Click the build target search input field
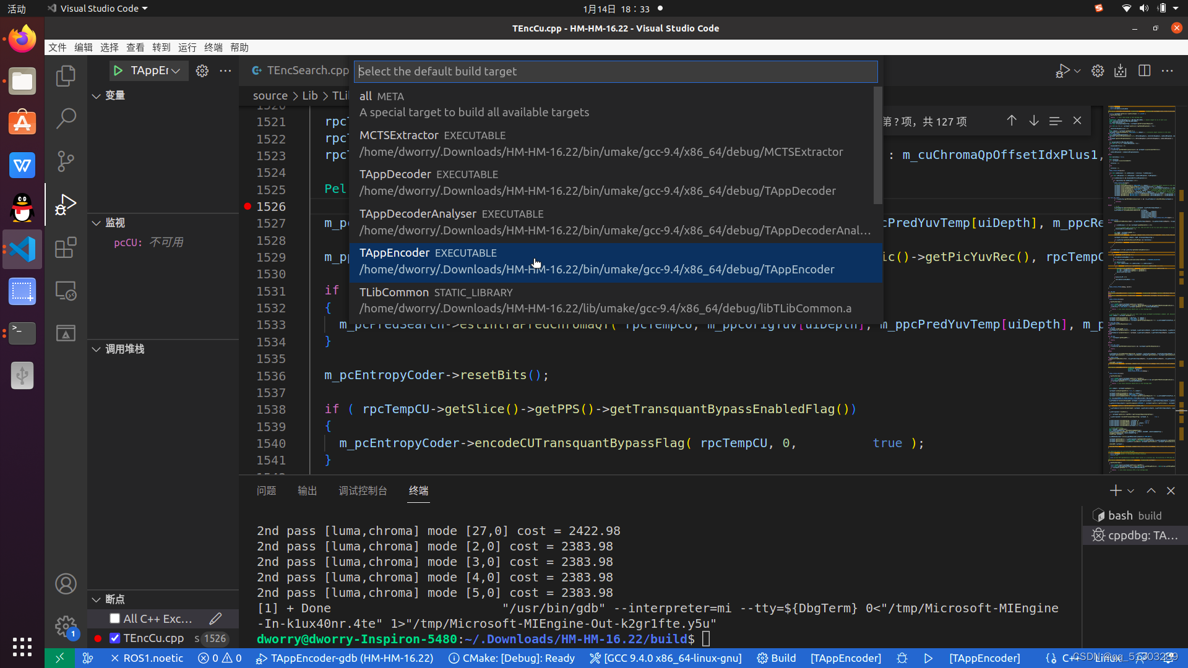This screenshot has height=668, width=1188. (x=615, y=71)
